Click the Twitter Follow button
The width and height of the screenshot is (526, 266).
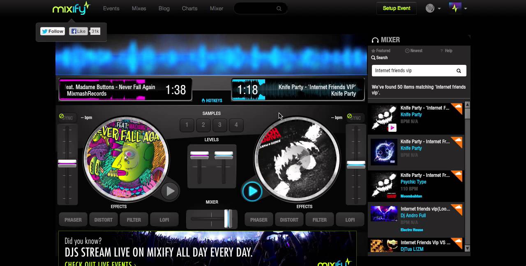53,31
